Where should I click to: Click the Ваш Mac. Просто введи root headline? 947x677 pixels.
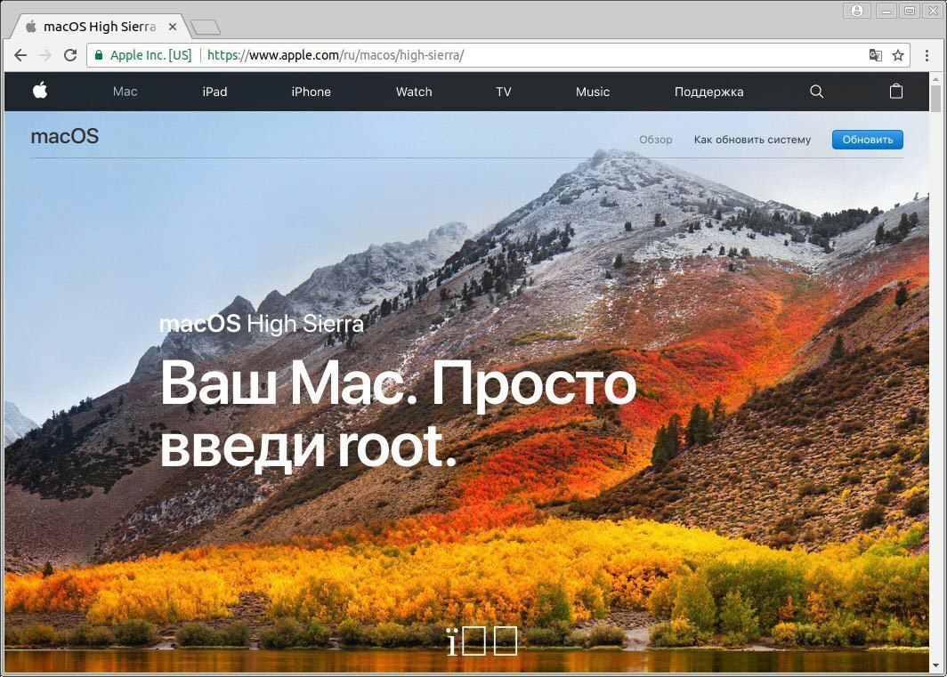point(398,415)
